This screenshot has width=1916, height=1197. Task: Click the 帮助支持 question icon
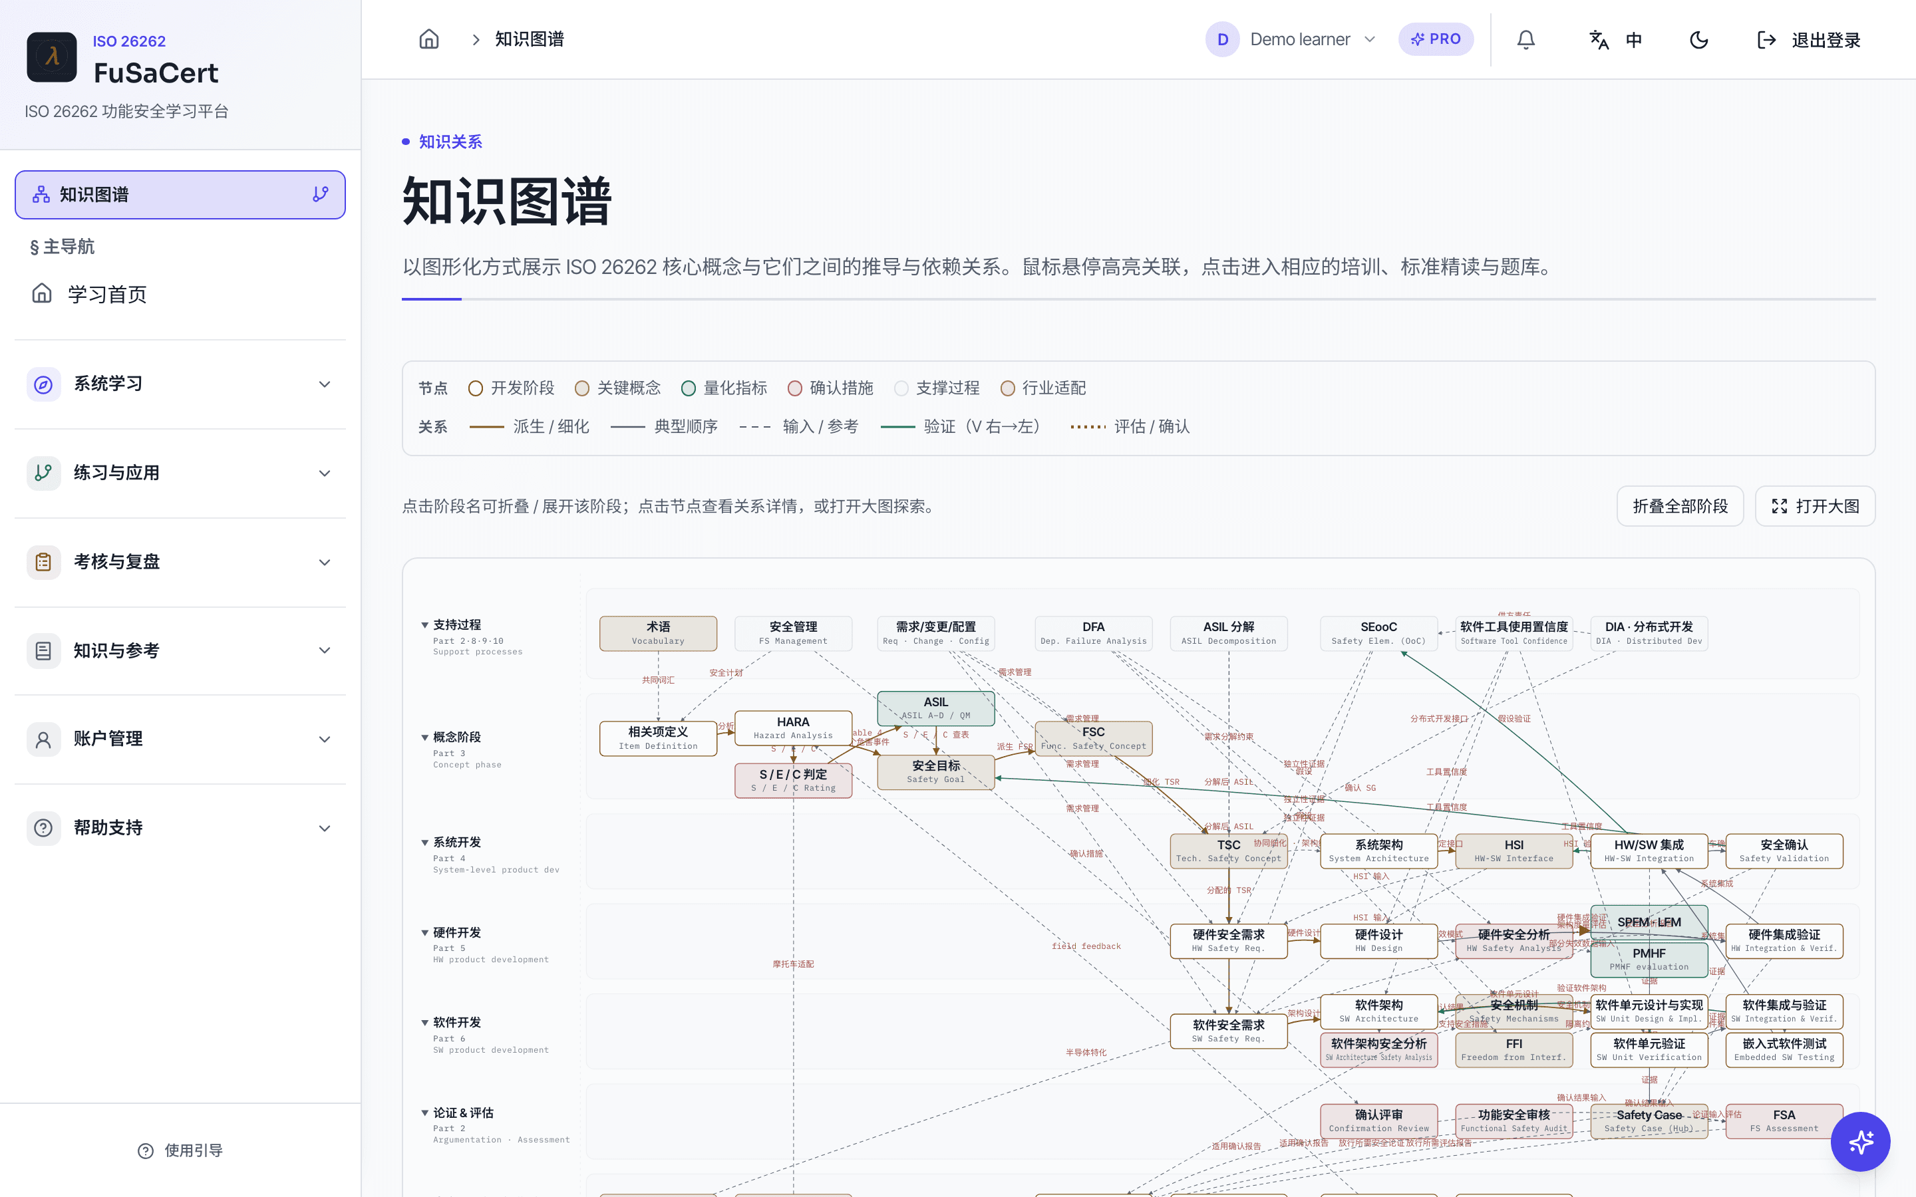point(43,827)
